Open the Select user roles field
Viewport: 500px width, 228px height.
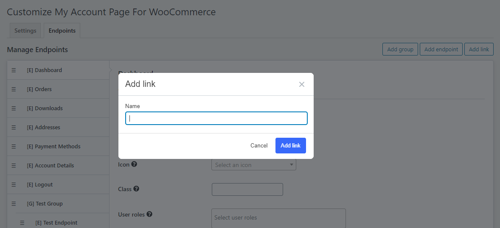[278, 217]
